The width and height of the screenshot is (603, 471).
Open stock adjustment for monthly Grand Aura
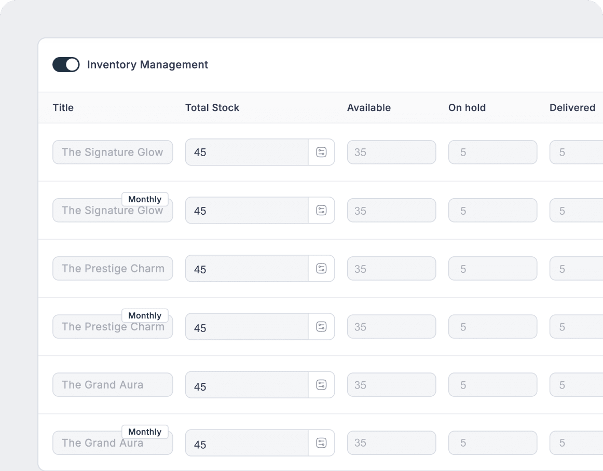(322, 442)
